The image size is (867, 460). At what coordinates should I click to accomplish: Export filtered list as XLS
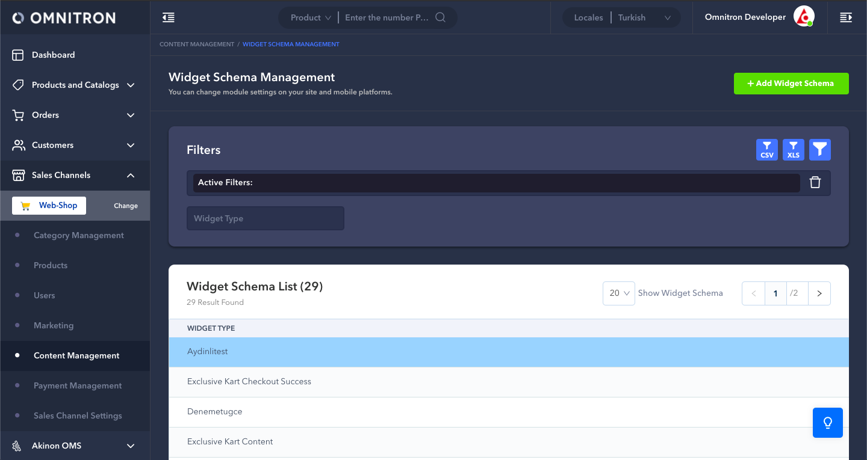pyautogui.click(x=793, y=150)
